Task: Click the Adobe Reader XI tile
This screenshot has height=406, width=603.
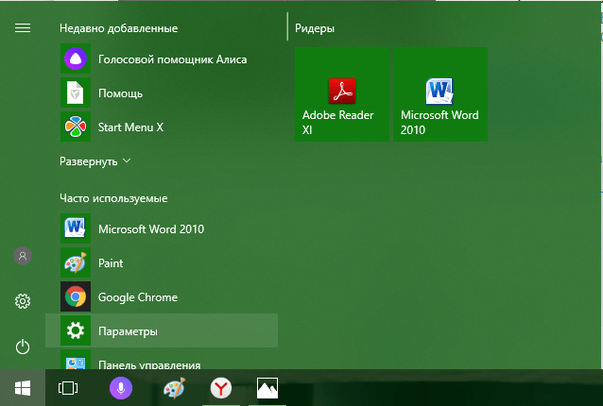Action: (x=342, y=94)
